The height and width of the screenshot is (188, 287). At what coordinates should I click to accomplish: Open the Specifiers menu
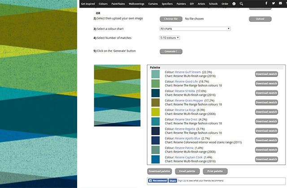point(167,4)
